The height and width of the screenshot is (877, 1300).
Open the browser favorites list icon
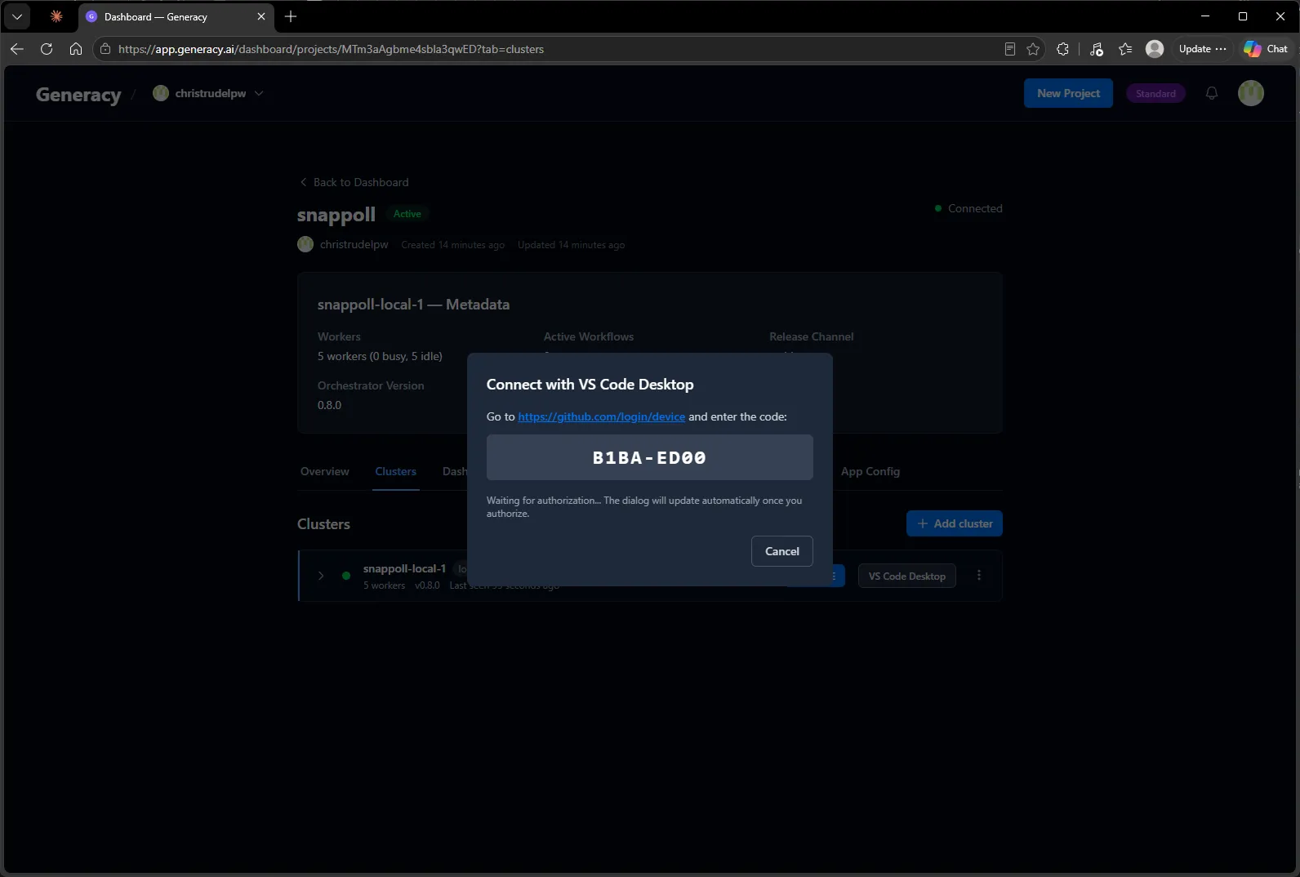coord(1125,49)
